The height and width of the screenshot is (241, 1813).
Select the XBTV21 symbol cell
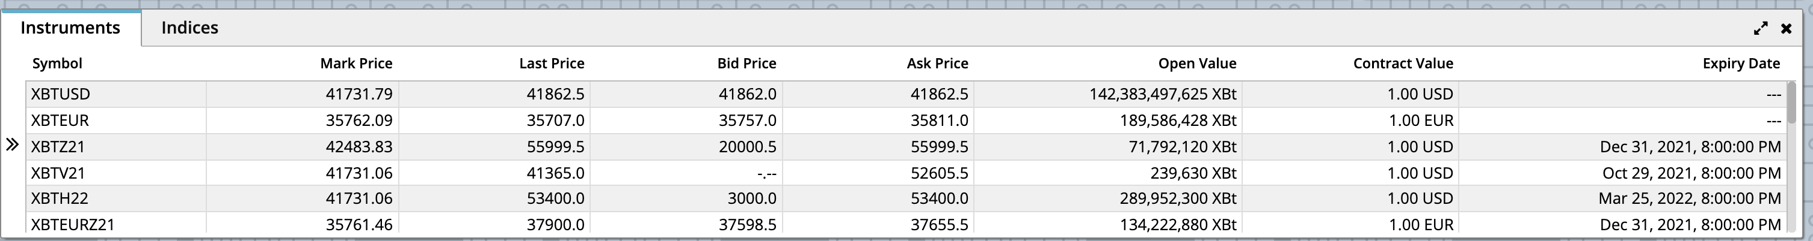coord(116,172)
